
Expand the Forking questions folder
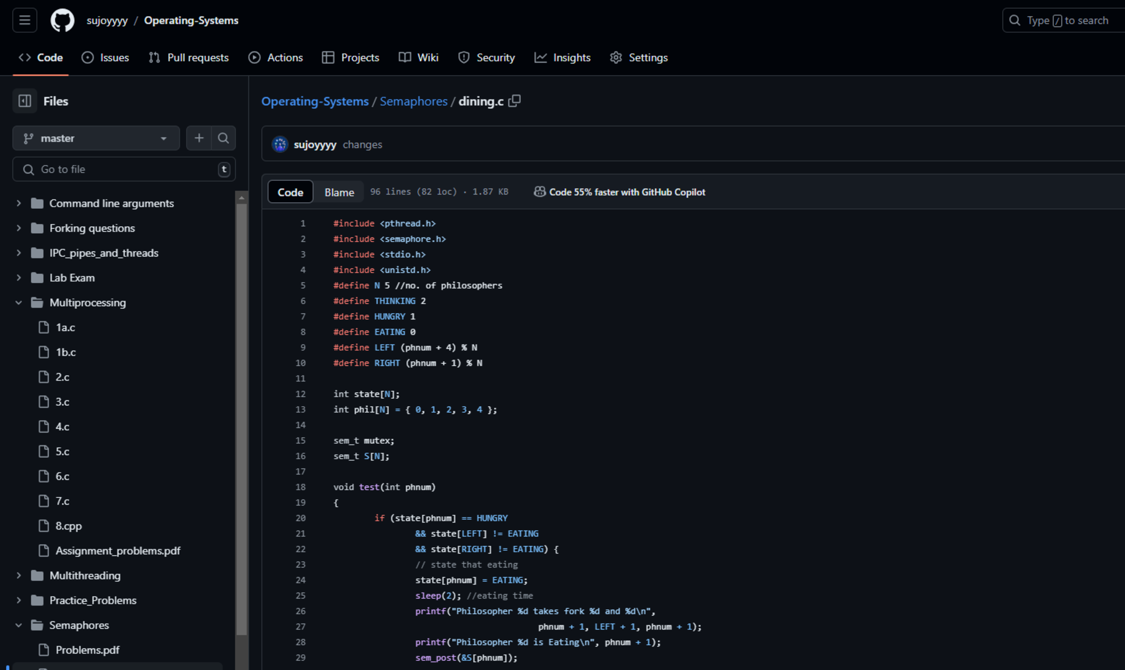click(19, 228)
